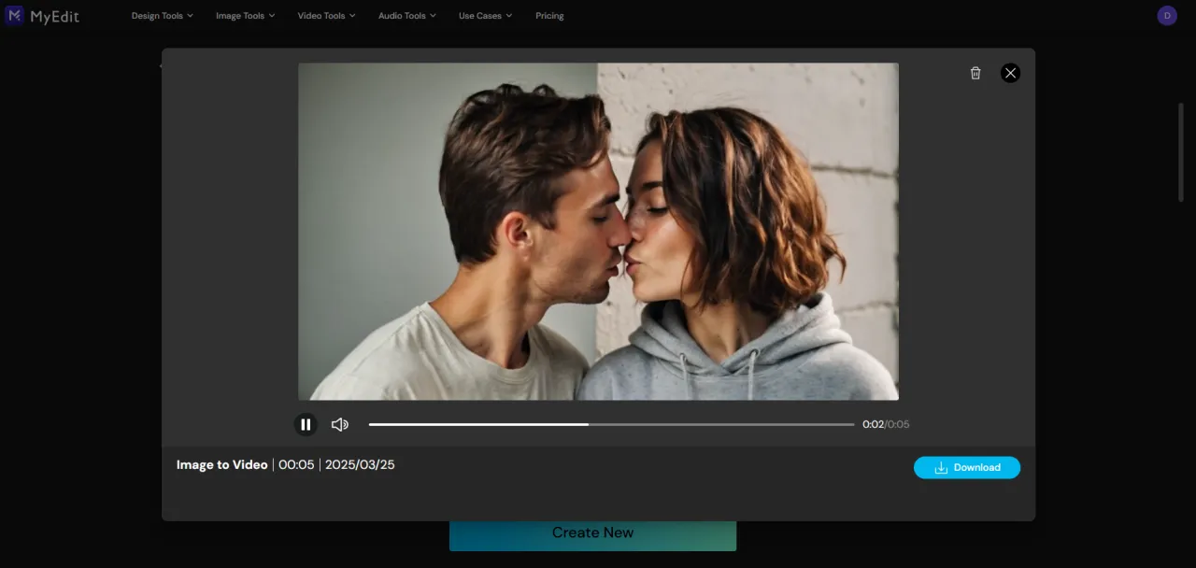Click the Image to Video label
1196x568 pixels.
tap(222, 464)
